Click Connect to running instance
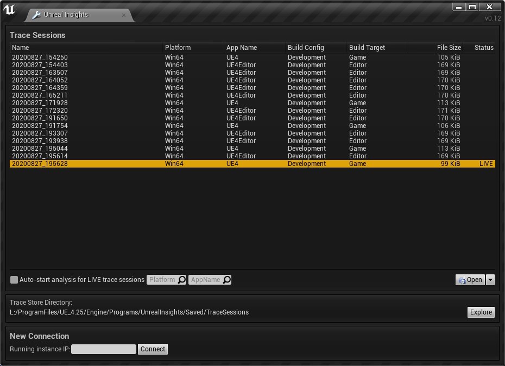Screen dimensions: 505x366 [x=153, y=349]
